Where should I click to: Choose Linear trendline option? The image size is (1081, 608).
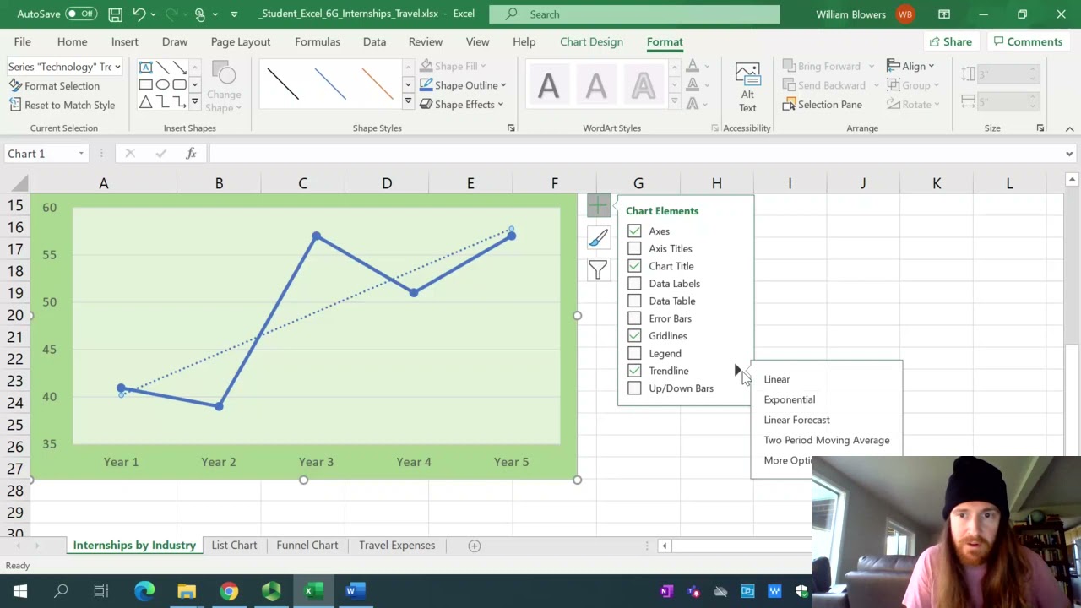777,379
